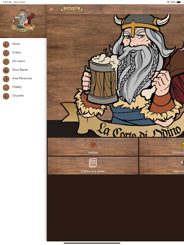Click the partially visible AREA PE tile
The height and width of the screenshot is (245, 184).
pos(162,166)
